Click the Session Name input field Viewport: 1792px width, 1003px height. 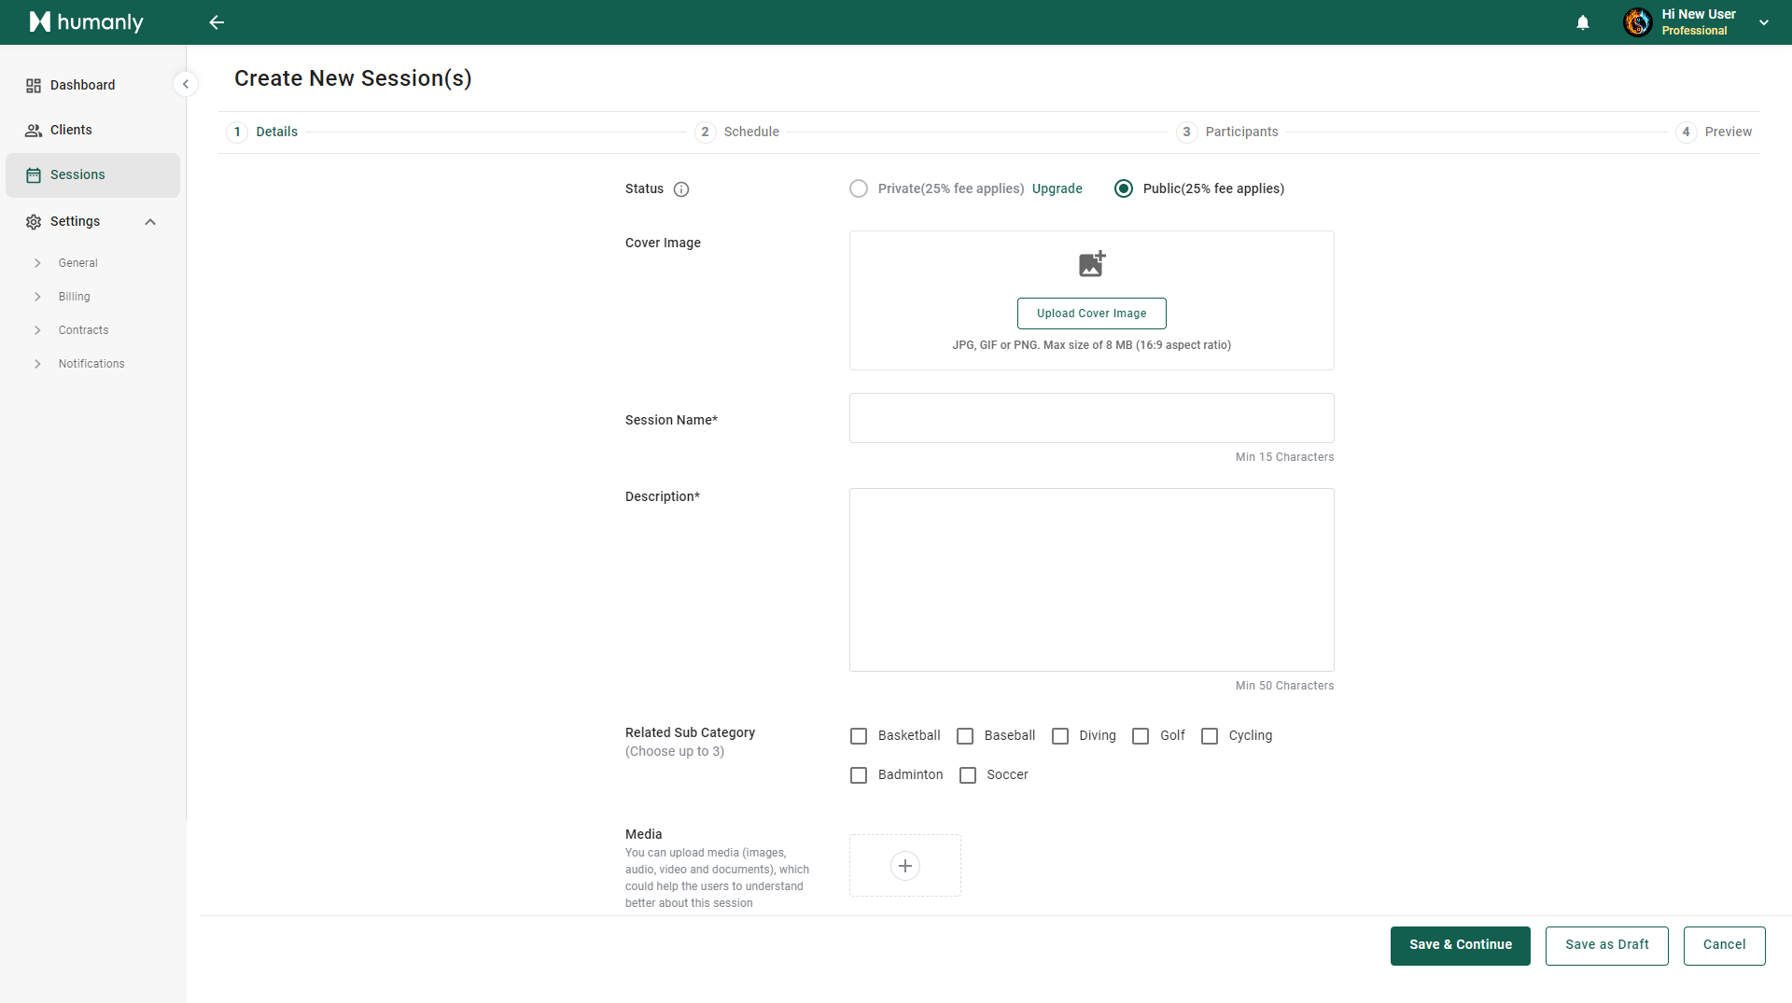(1092, 418)
